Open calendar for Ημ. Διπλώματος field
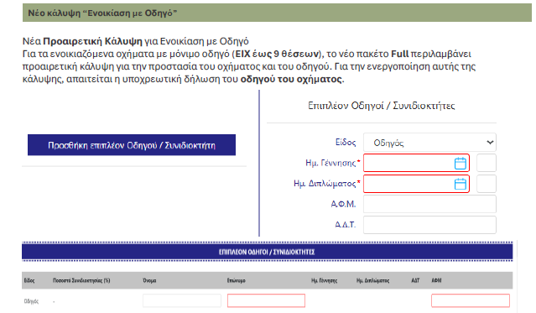 461,184
